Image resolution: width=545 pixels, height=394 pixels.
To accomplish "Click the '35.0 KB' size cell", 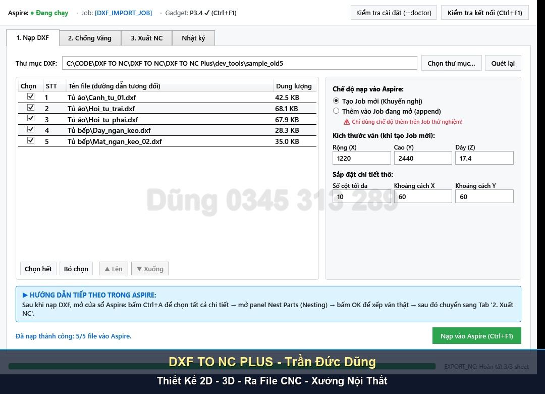I will coord(287,141).
